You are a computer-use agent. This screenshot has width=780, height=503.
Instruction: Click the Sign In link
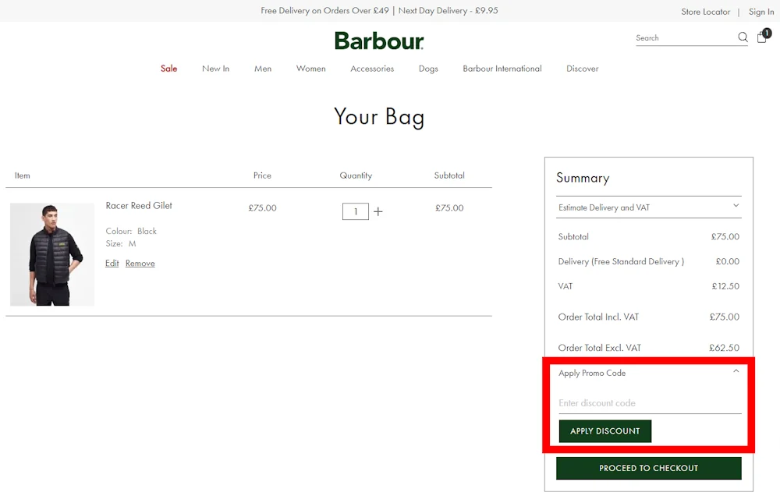coord(761,12)
